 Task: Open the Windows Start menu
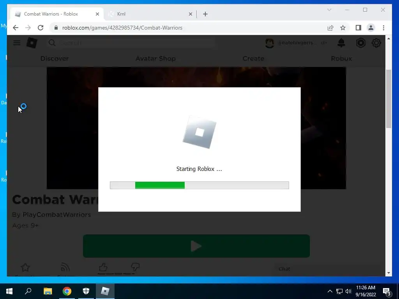tap(9, 291)
